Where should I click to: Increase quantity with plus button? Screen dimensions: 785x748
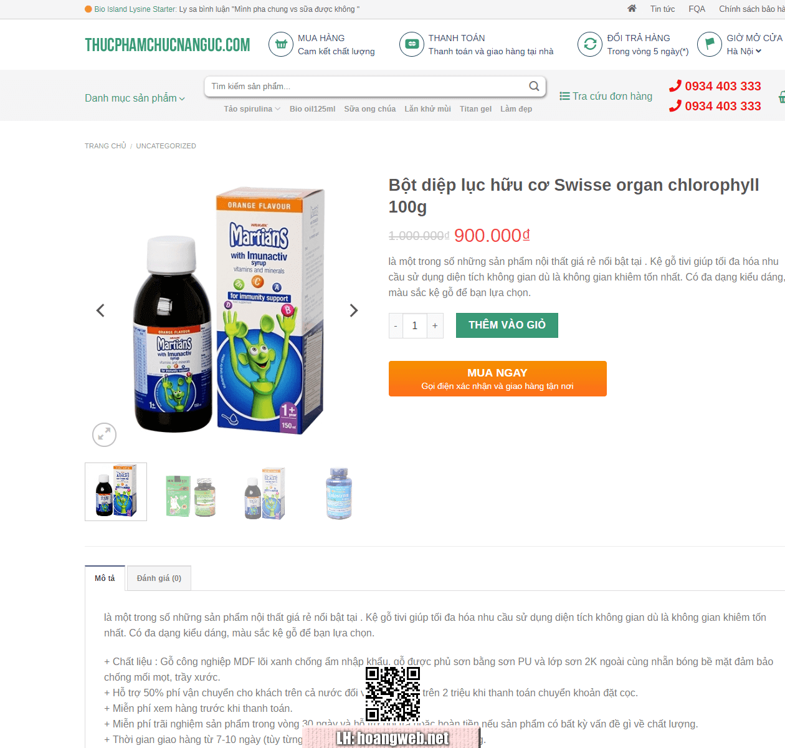point(435,325)
